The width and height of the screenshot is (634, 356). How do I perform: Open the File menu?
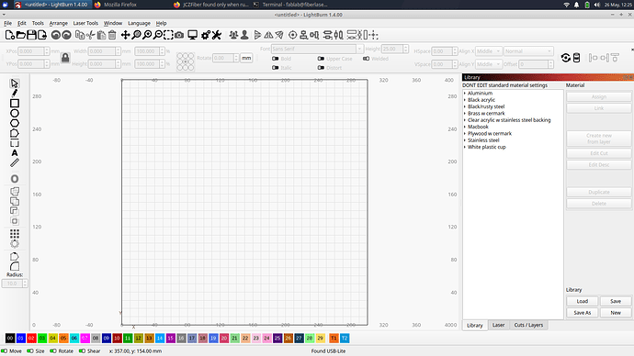click(x=8, y=23)
